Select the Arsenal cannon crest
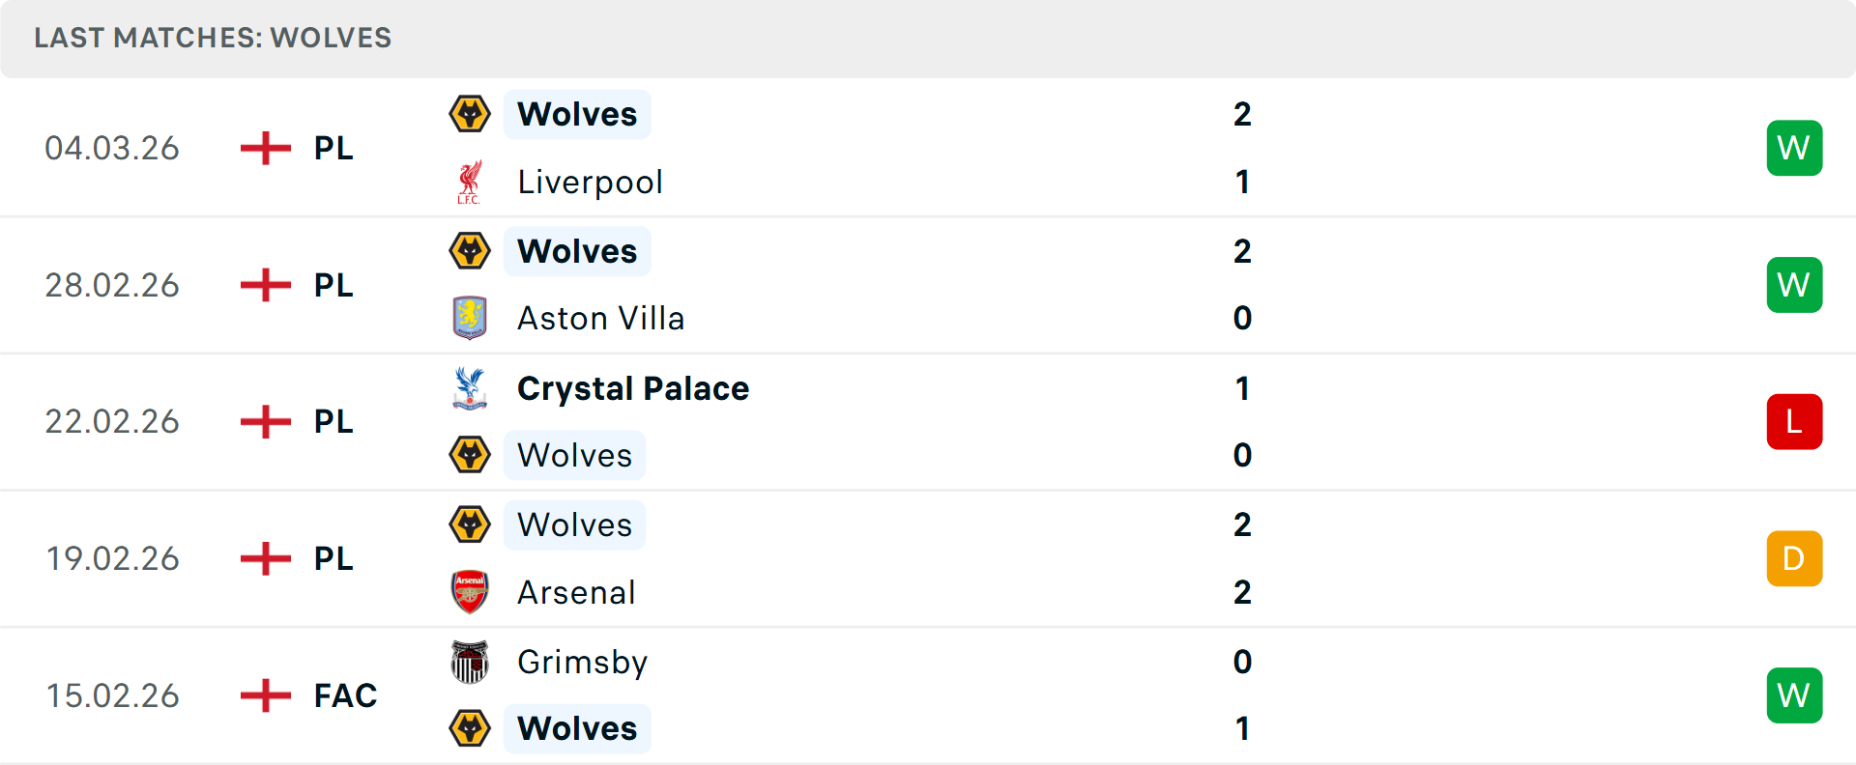This screenshot has width=1856, height=765. tap(470, 592)
